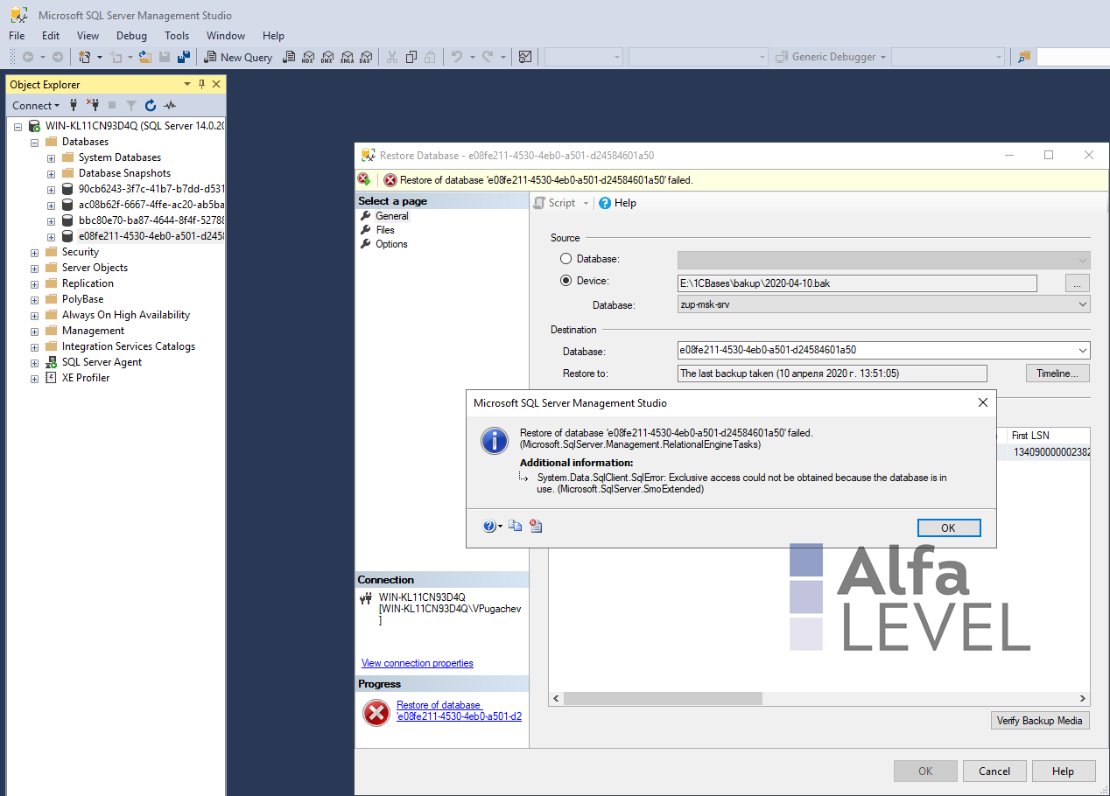1110x796 pixels.
Task: Click the Help icon in the Restore Database toolbar
Action: click(x=605, y=203)
